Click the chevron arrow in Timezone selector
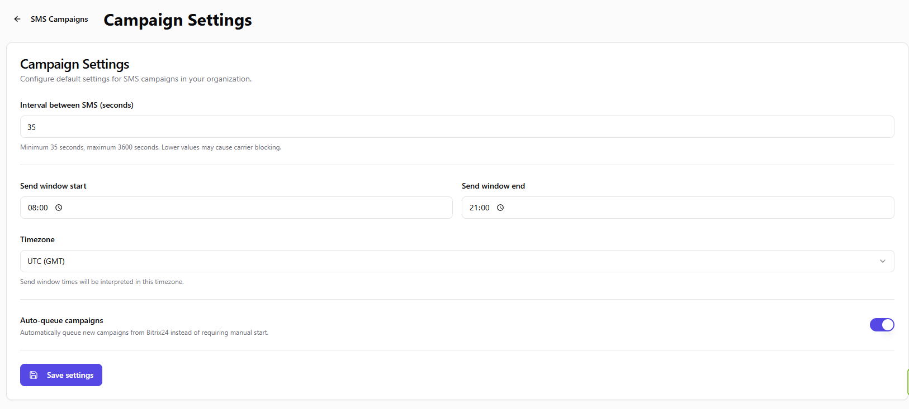This screenshot has width=909, height=409. (x=882, y=261)
